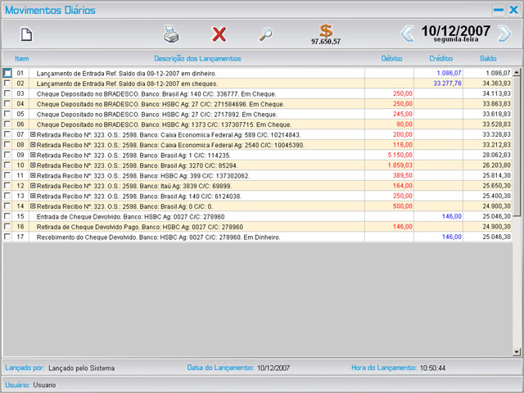Expand row 09 Retirada Recibo Banco Brasil
524x393 pixels.
coord(33,155)
